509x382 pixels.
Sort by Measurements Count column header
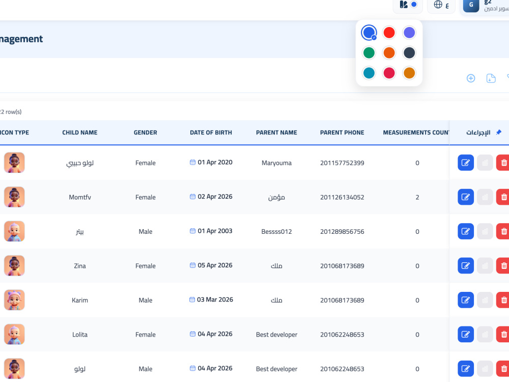[x=416, y=132]
